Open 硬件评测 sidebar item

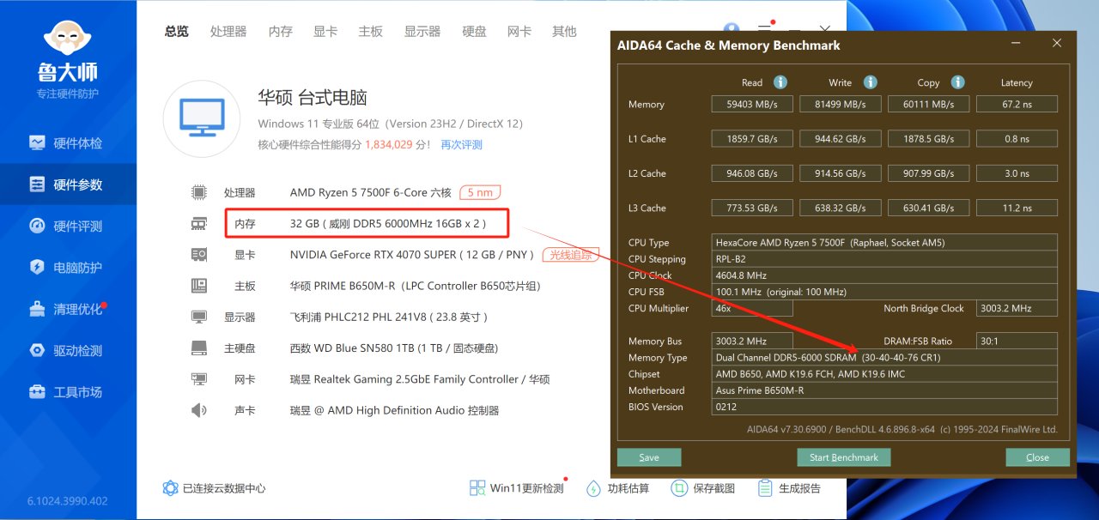click(x=68, y=226)
